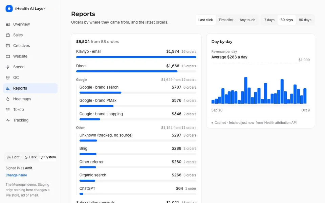Open the Heatmaps section
Image resolution: width=325 pixels, height=203 pixels.
pyautogui.click(x=30, y=99)
